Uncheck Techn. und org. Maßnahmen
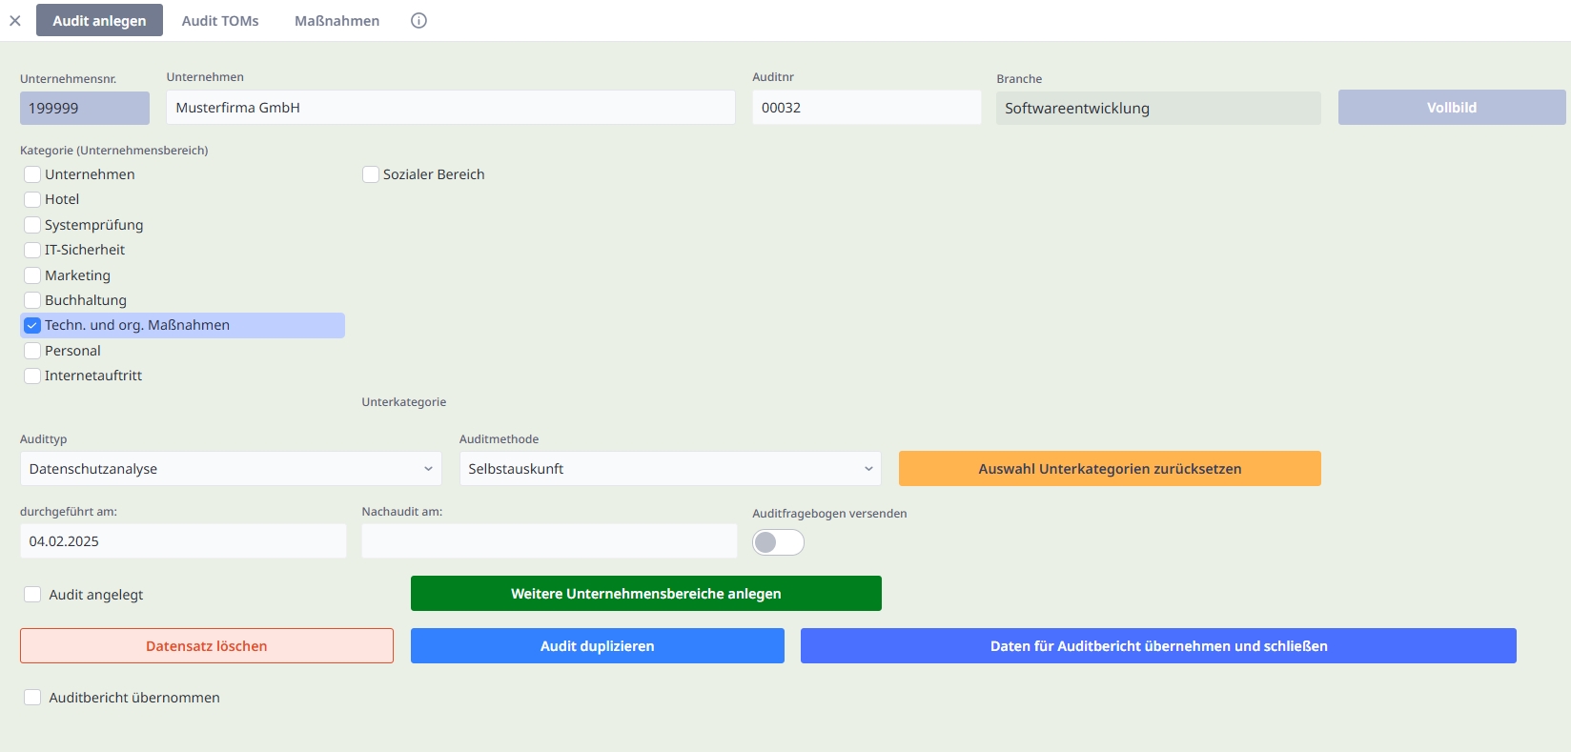 32,325
